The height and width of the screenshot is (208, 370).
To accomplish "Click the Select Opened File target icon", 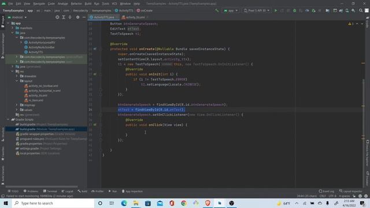I will (x=57, y=17).
